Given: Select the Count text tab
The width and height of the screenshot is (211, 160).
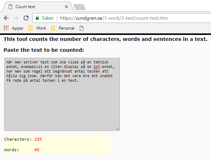Looking at the screenshot, I should (38, 7).
